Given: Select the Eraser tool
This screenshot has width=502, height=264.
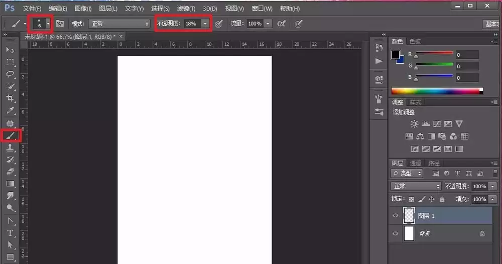Looking at the screenshot, I should pyautogui.click(x=10, y=172).
